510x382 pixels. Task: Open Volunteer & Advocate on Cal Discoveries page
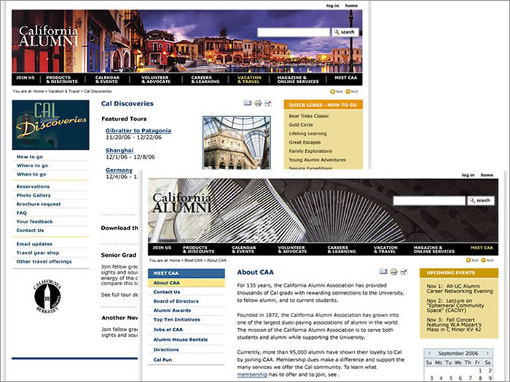point(156,79)
